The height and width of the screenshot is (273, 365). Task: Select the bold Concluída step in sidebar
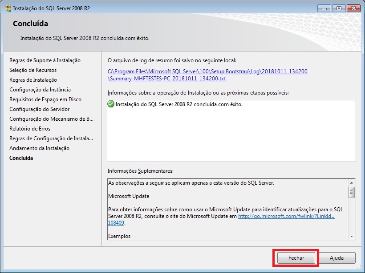21,158
